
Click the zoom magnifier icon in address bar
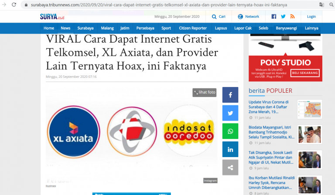(x=332, y=4)
